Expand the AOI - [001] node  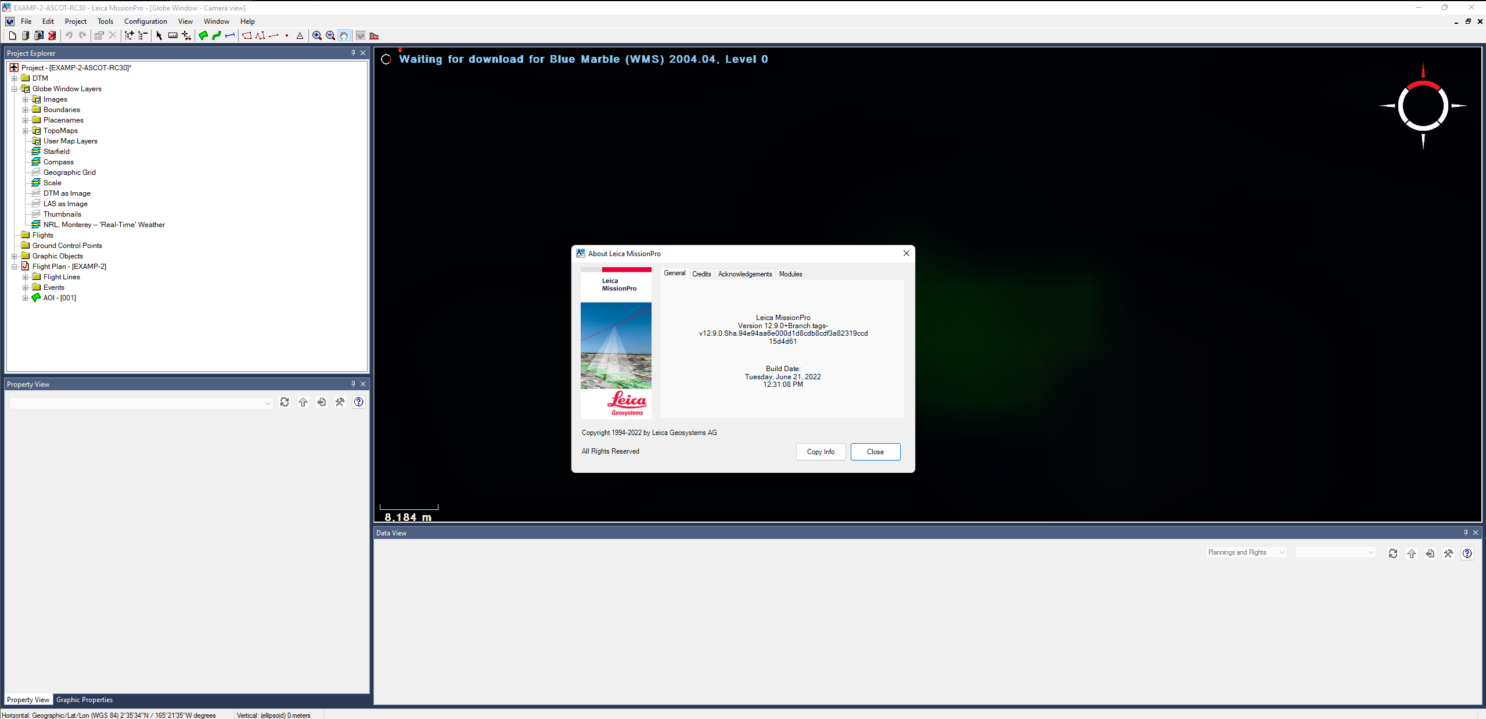tap(26, 298)
